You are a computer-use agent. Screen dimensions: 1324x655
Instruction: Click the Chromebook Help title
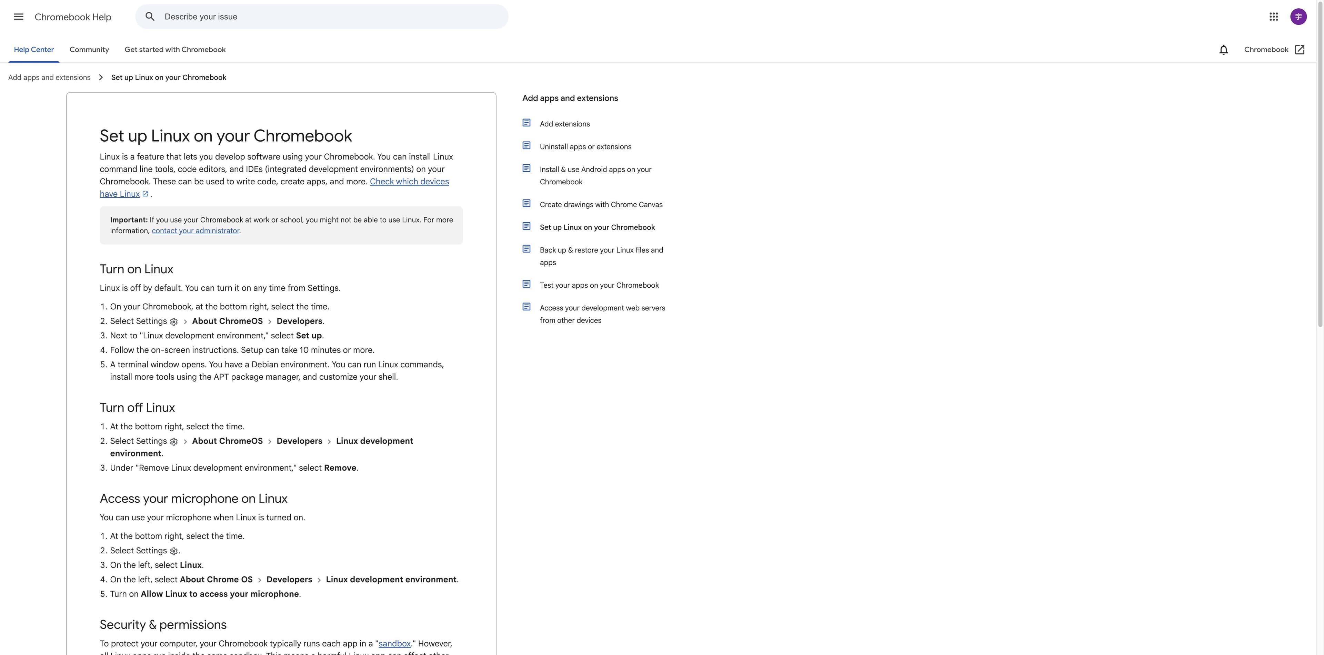coord(73,17)
